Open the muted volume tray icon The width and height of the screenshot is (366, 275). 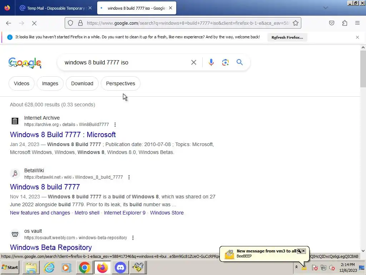(x=332, y=267)
